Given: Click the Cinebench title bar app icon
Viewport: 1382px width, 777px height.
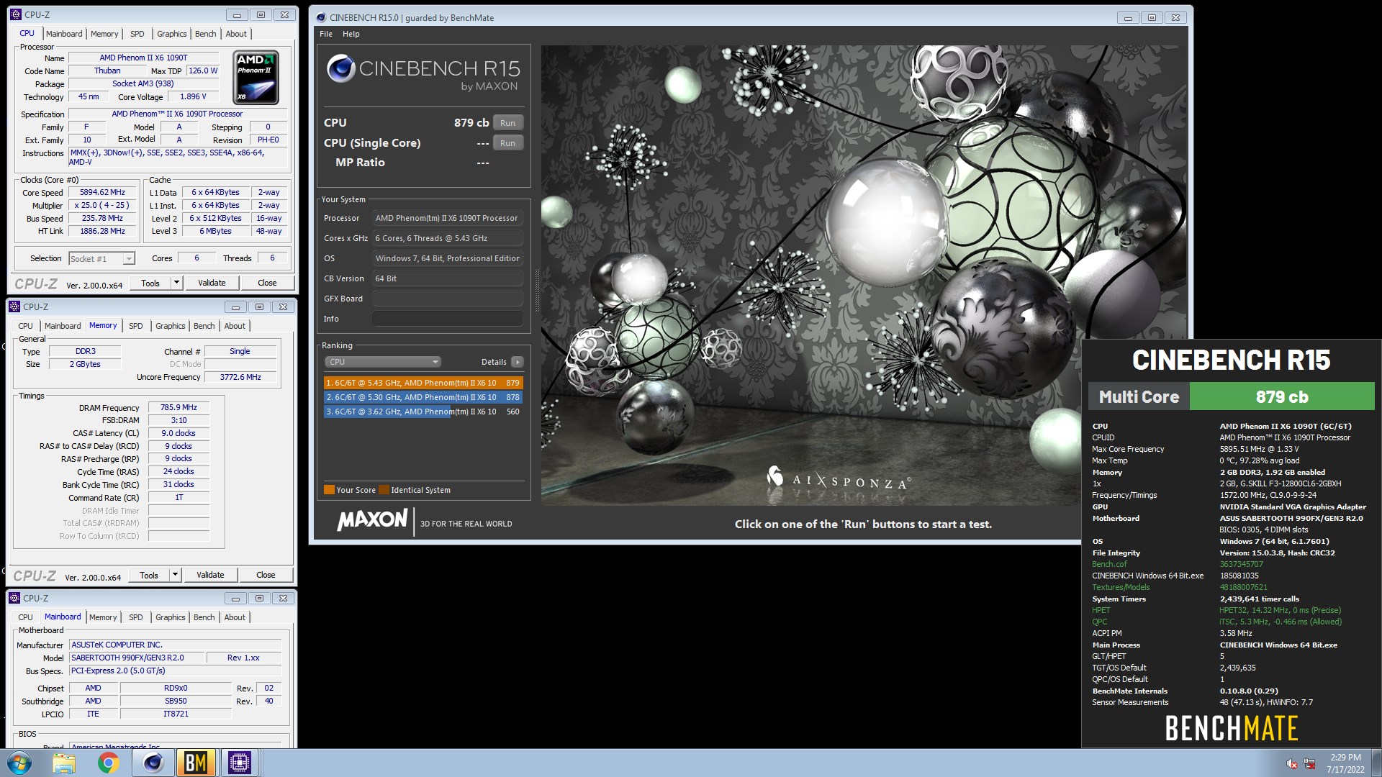Looking at the screenshot, I should pos(320,17).
